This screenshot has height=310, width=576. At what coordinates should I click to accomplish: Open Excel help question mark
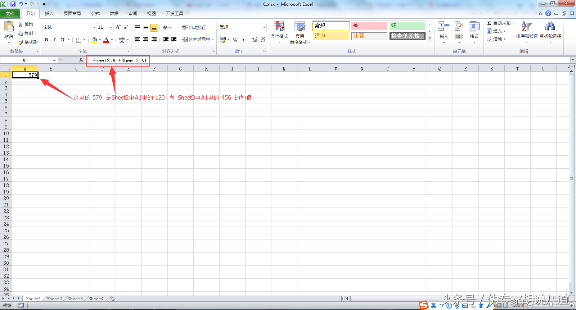click(548, 13)
